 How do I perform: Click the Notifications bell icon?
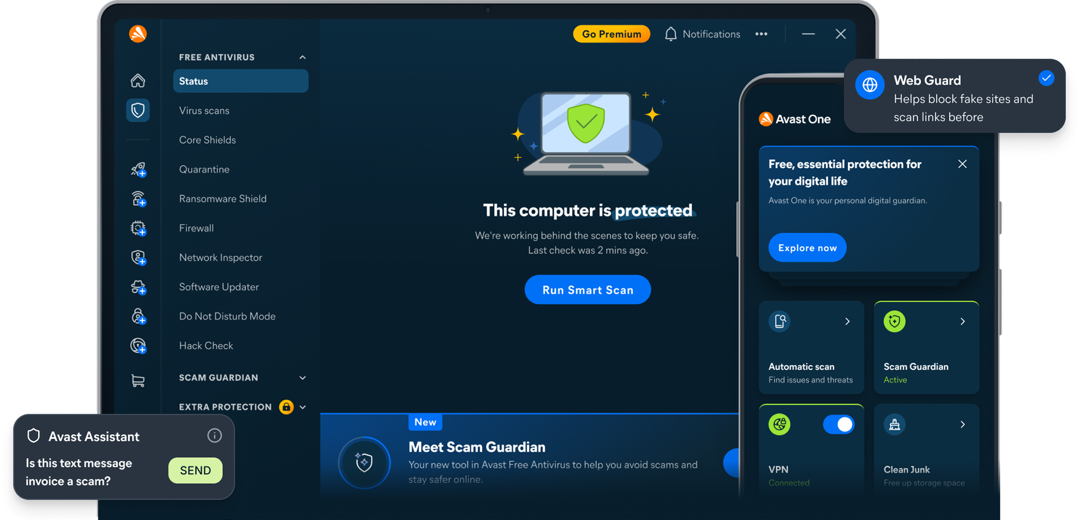coord(671,34)
